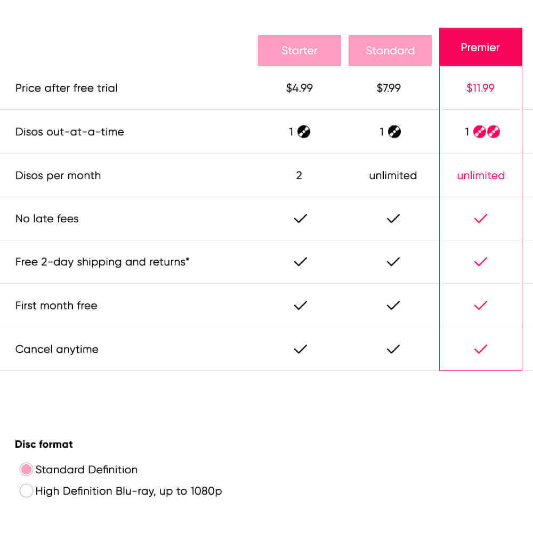Click Standard's First month free checkmark
This screenshot has width=533, height=533.
[x=393, y=305]
